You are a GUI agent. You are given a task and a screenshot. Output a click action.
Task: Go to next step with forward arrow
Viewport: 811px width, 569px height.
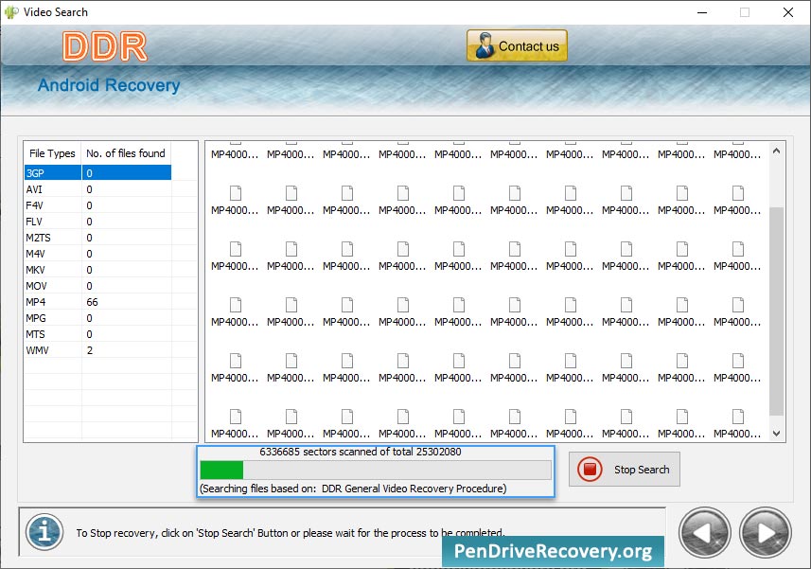click(x=766, y=533)
